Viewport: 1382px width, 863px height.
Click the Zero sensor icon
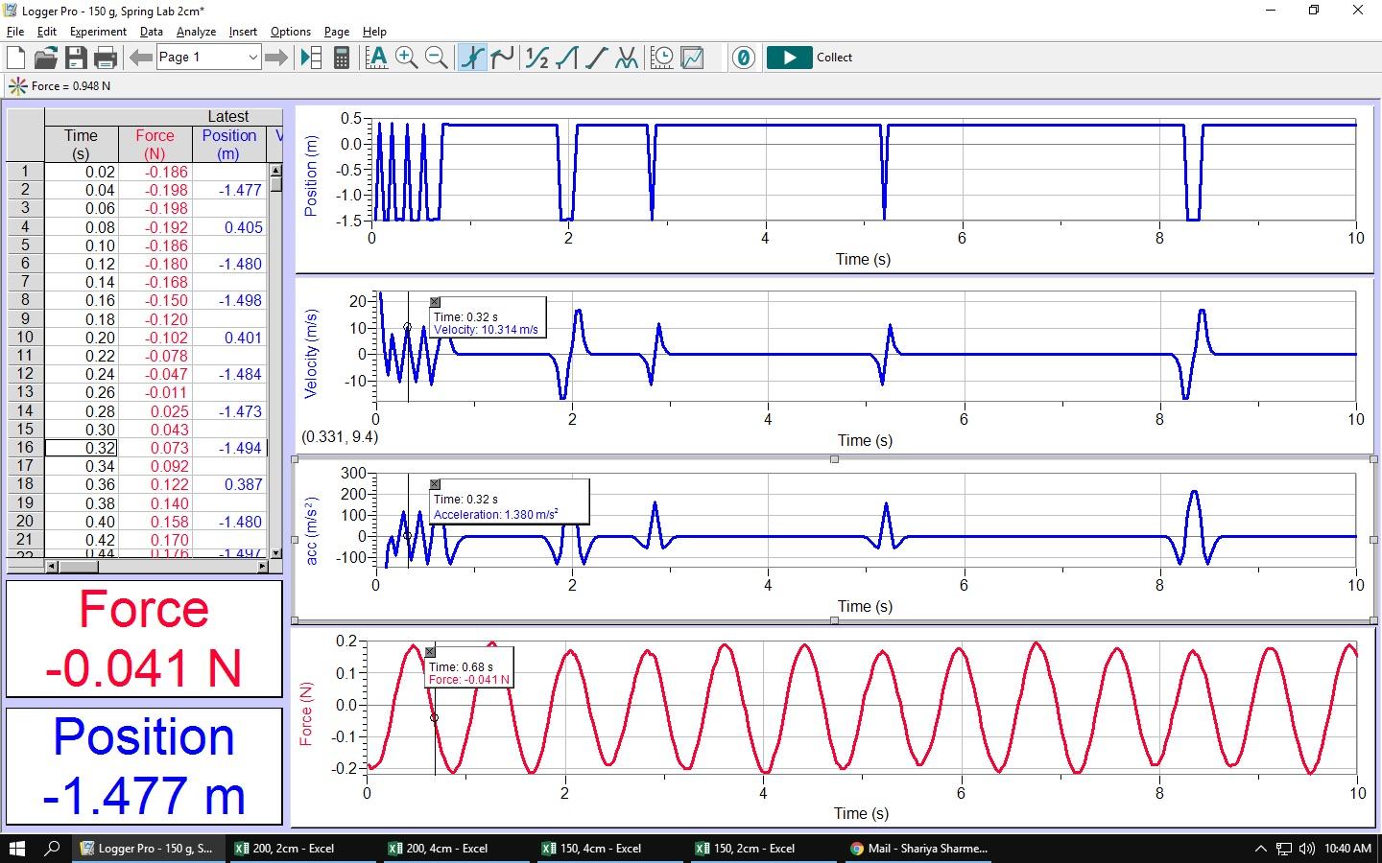(x=743, y=58)
